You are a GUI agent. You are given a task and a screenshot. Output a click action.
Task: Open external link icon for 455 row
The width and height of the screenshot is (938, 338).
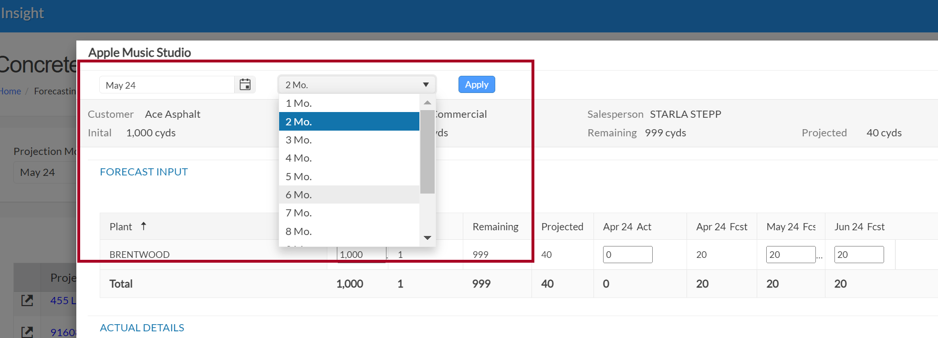27,300
